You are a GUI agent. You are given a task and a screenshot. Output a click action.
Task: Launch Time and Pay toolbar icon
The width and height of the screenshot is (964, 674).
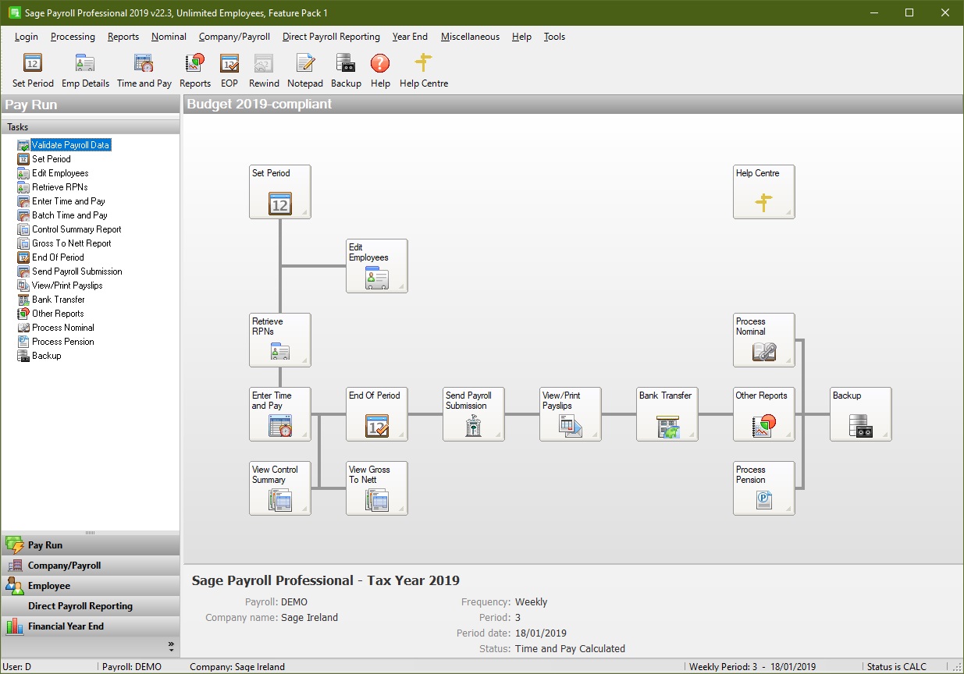[144, 69]
